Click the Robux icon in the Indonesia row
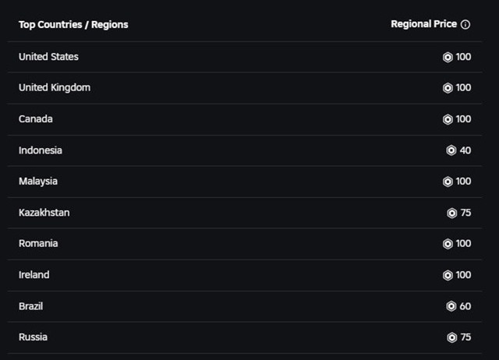Screen dimensions: 499x360 click(451, 150)
